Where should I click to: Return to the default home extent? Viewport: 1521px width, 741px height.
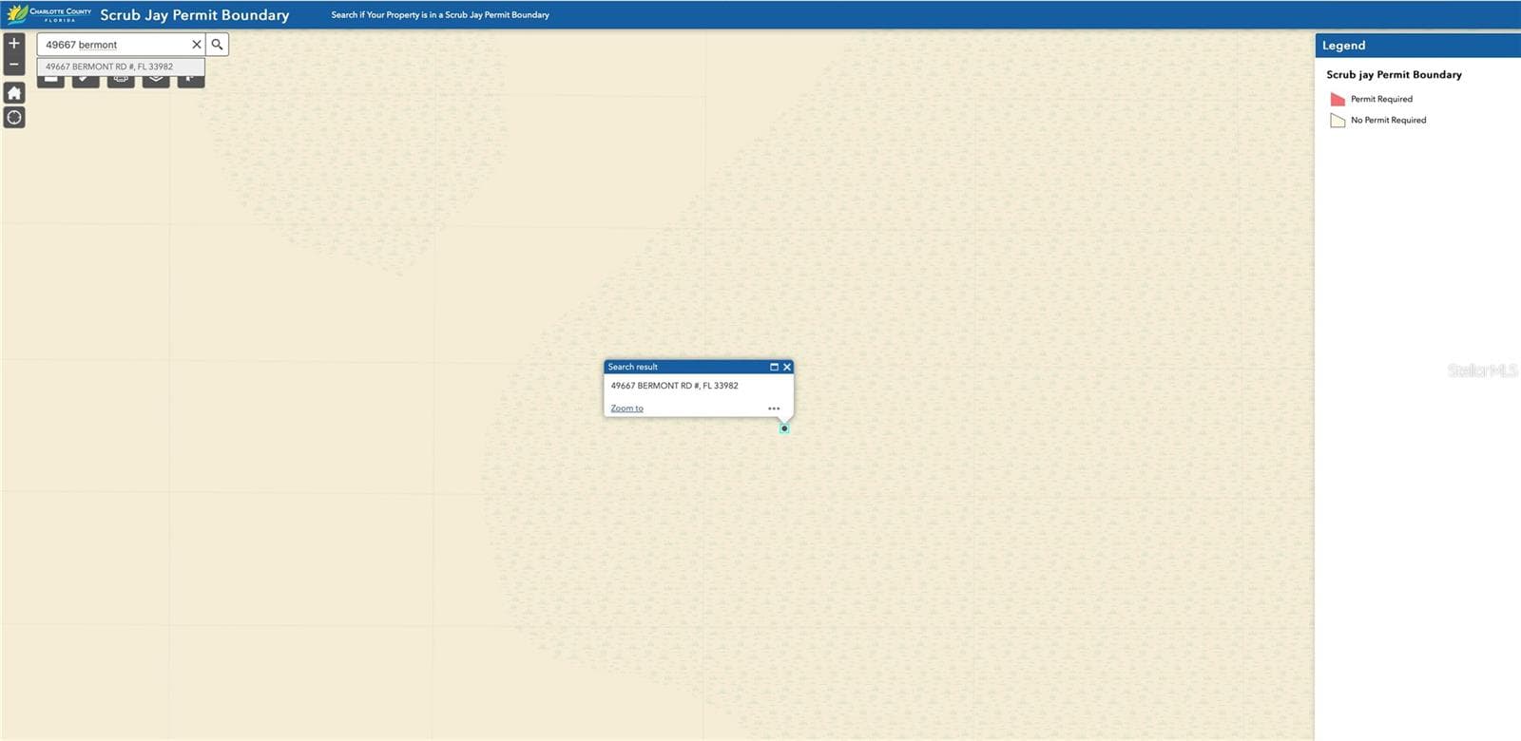pos(14,92)
